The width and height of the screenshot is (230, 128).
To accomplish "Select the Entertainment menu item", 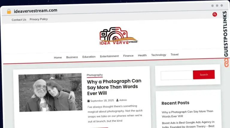I will [x=109, y=56].
